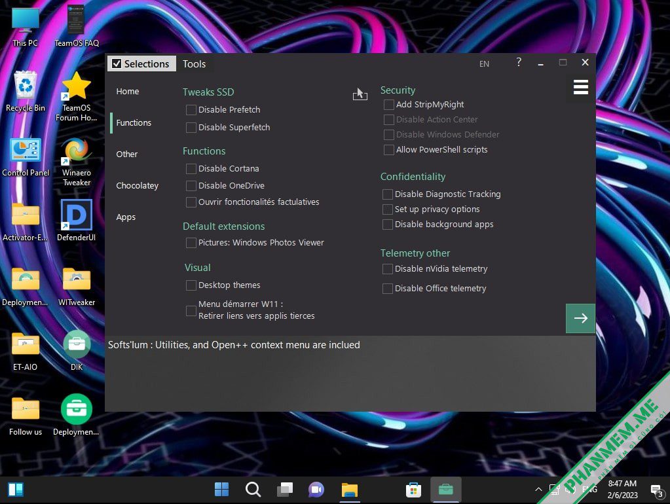
Task: Open This PC desktop icon
Action: 25,26
